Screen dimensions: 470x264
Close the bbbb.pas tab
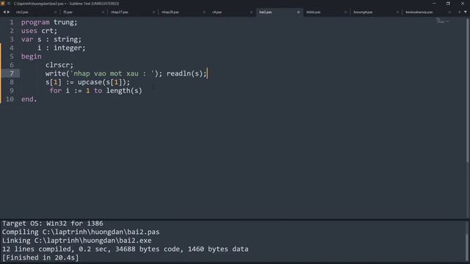pyautogui.click(x=345, y=12)
